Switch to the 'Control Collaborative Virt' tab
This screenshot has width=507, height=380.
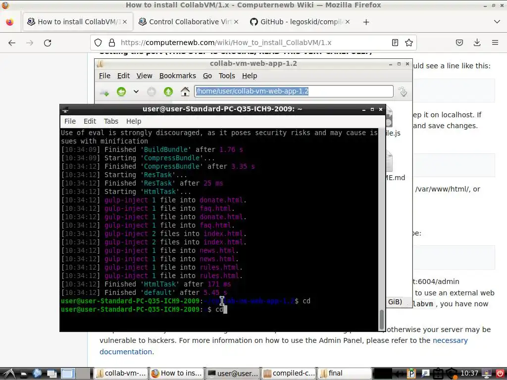click(189, 22)
